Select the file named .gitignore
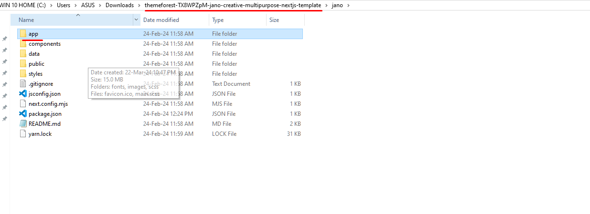Viewport: 590px width, 214px height. pos(41,84)
